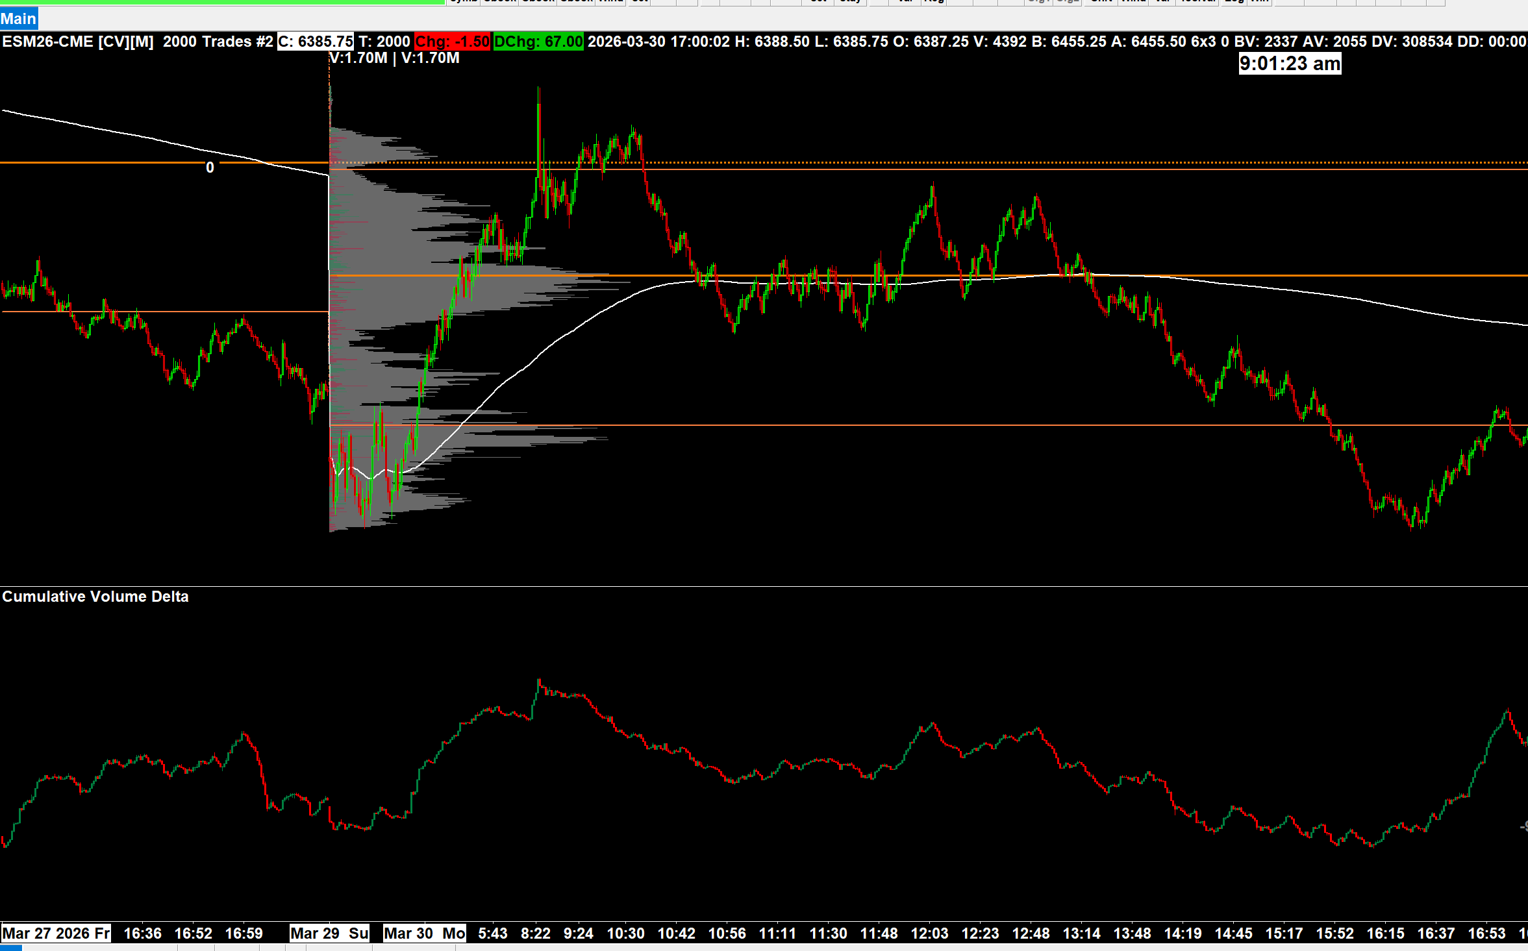1528x951 pixels.
Task: Click the green progress bar at the top
Action: point(221,2)
